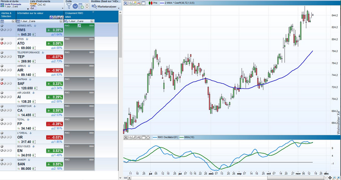Viewport: 341px width, 180px height.
Task: Open the Alertes & Sélection column dropdown
Action: 13,21
